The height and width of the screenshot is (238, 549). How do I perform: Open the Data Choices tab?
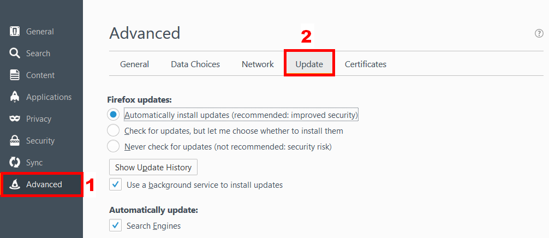tap(195, 64)
